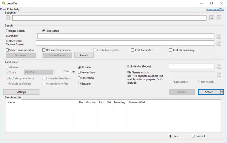The height and width of the screenshot is (143, 227).
Task: Click the slash button beside Exclude dirs field
Action: 219,66
